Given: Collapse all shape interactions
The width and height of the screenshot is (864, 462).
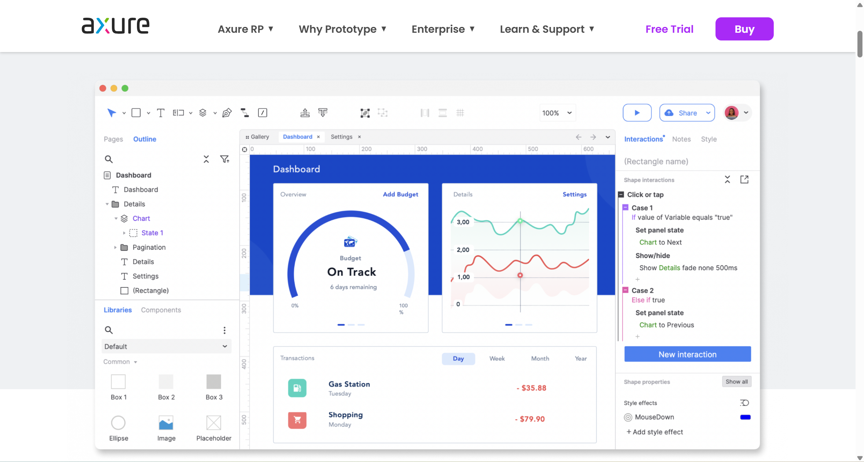Looking at the screenshot, I should (x=727, y=180).
